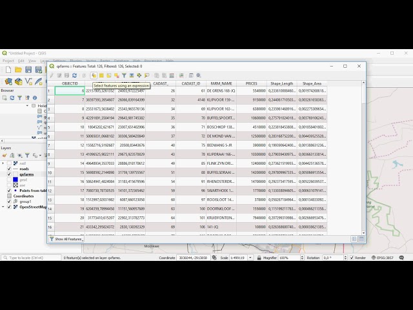The width and height of the screenshot is (413, 310).
Task: Expand the rail layer tree node
Action: [3, 163]
